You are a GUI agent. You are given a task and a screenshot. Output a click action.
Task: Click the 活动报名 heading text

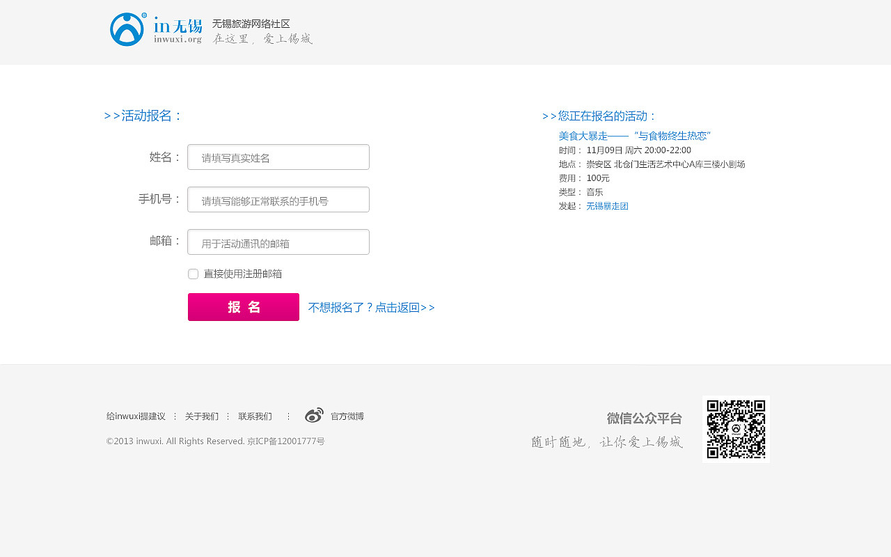[143, 116]
